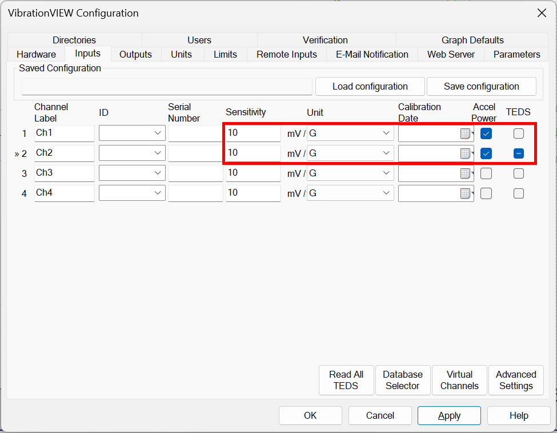Viewport: 557px width, 433px height.
Task: Open Advanced Settings
Action: pyautogui.click(x=516, y=380)
